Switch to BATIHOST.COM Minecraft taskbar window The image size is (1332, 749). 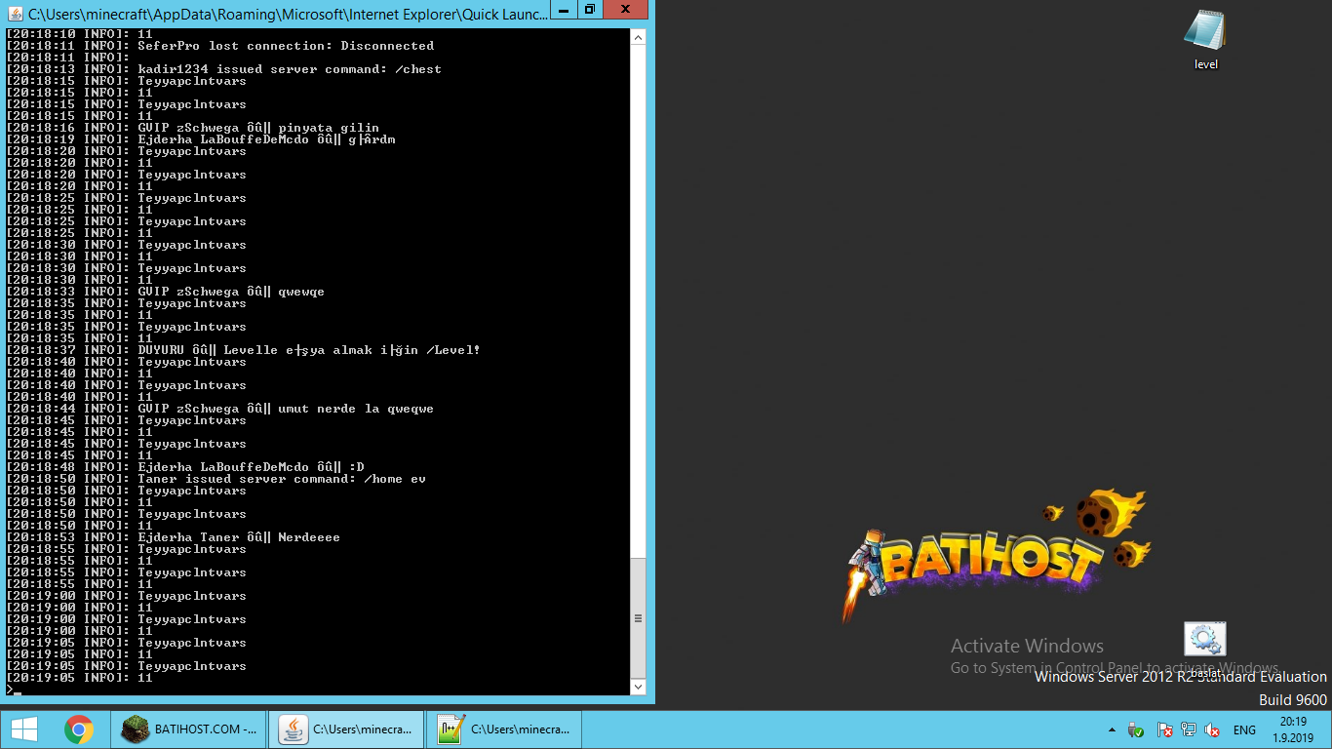coord(189,729)
